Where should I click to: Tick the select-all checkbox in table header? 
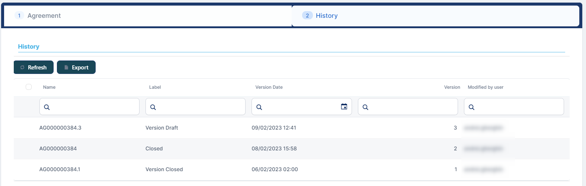(29, 87)
